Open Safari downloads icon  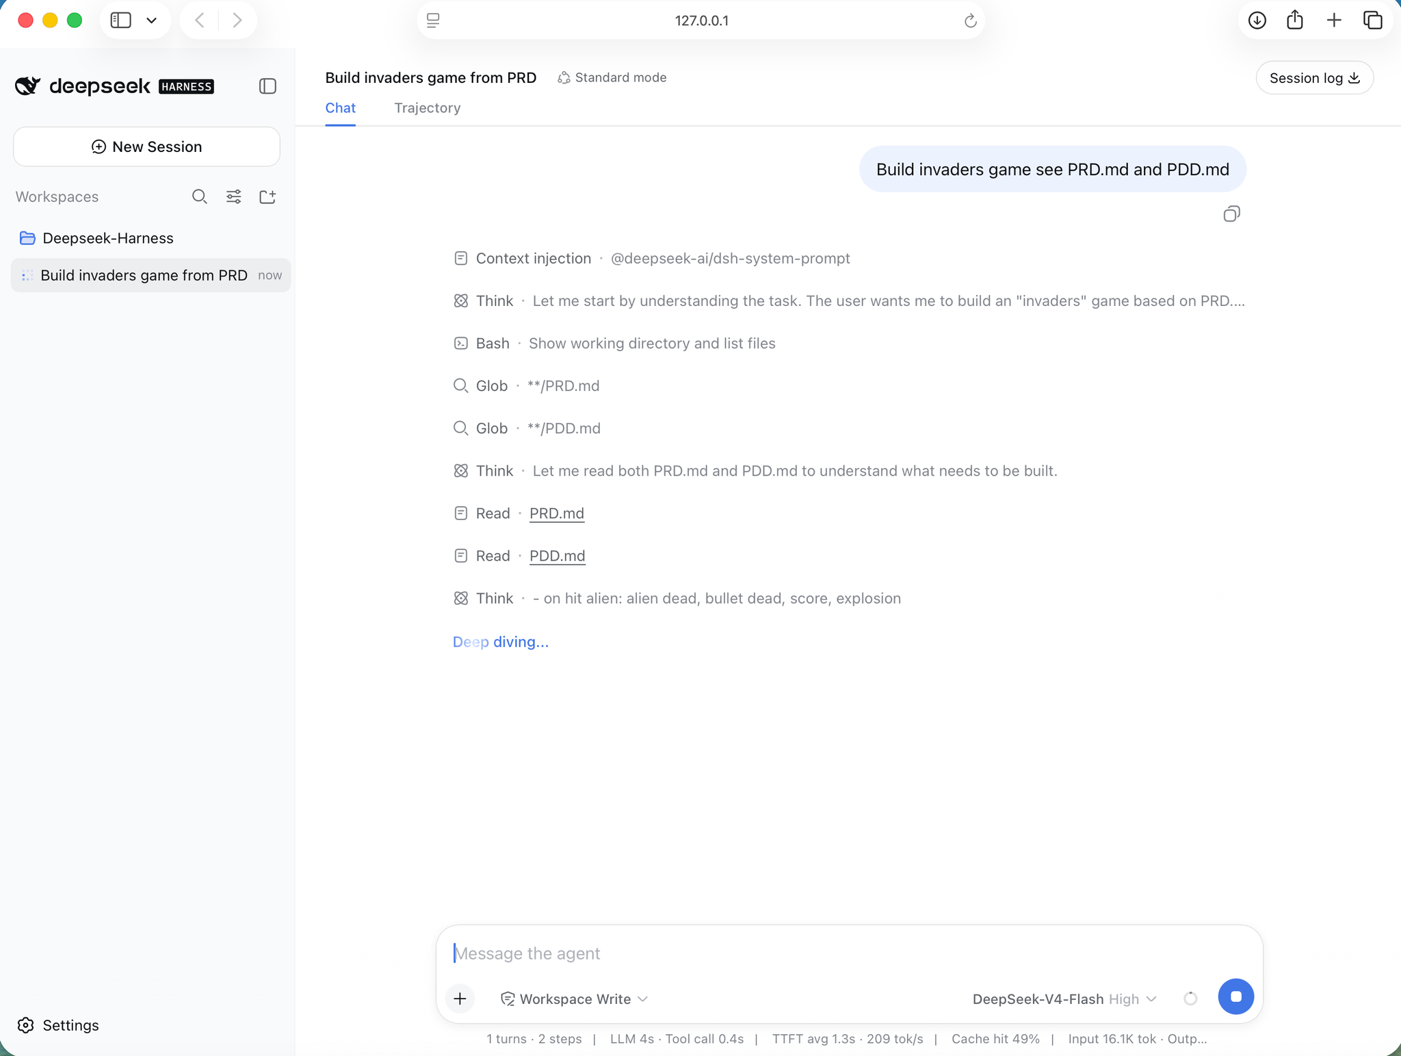click(x=1257, y=21)
